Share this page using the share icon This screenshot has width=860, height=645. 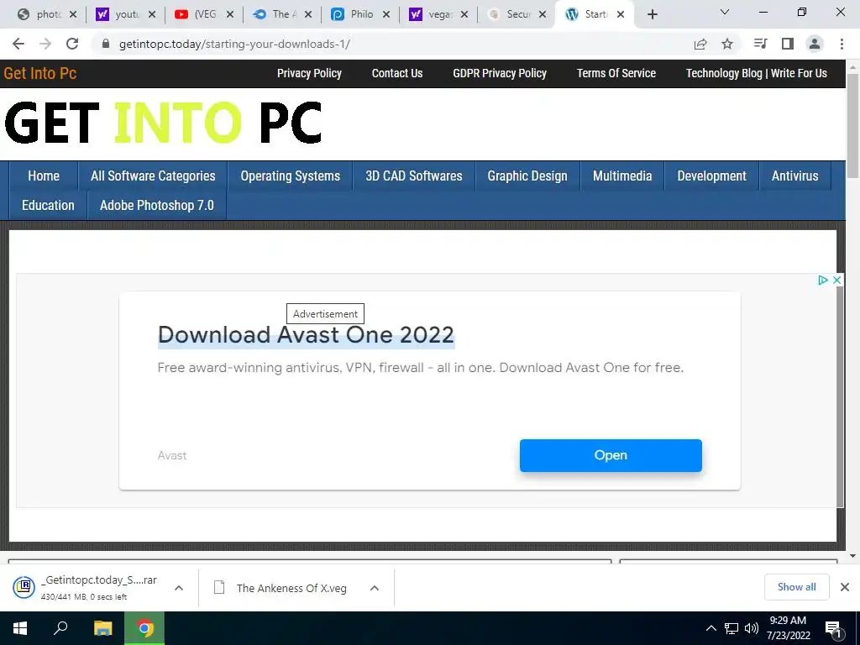[x=700, y=44]
